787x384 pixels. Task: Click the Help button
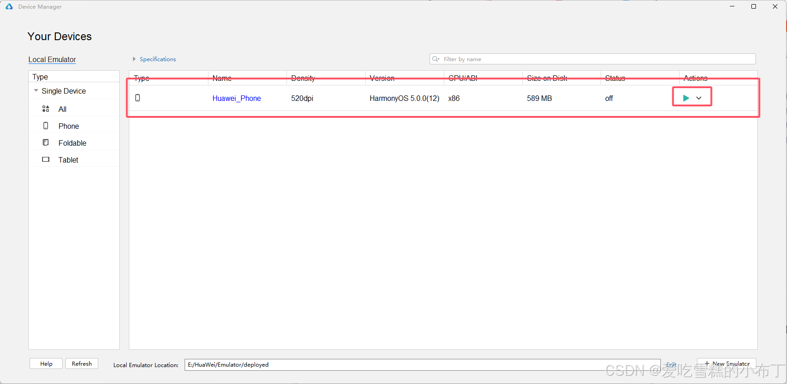(x=46, y=363)
